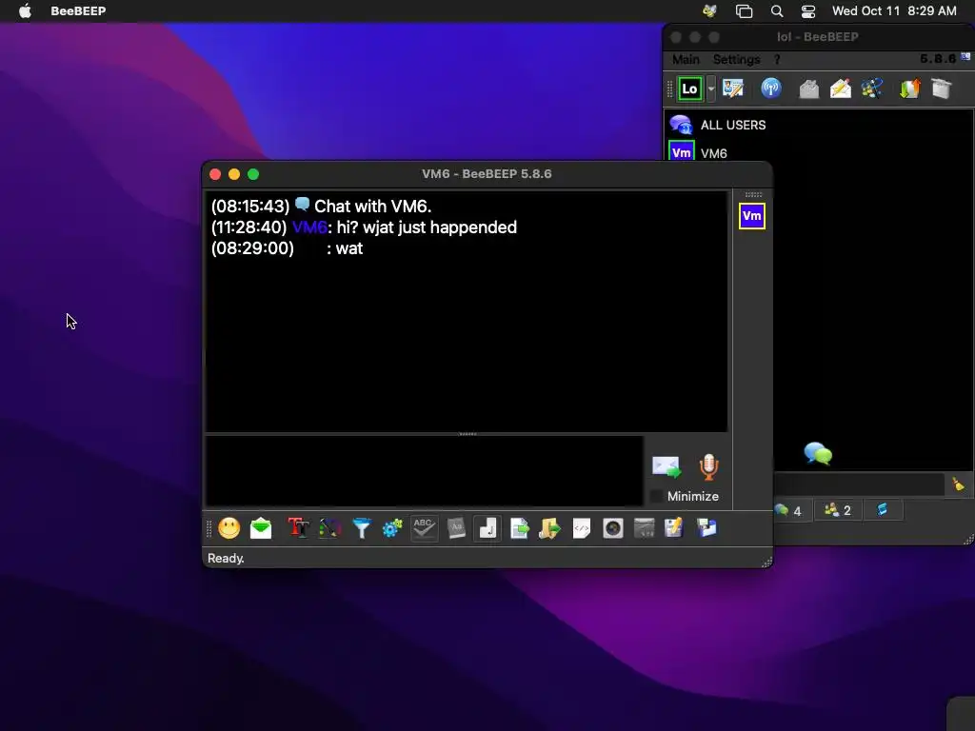Click the dark window-shaped toolbar icon

[645, 528]
